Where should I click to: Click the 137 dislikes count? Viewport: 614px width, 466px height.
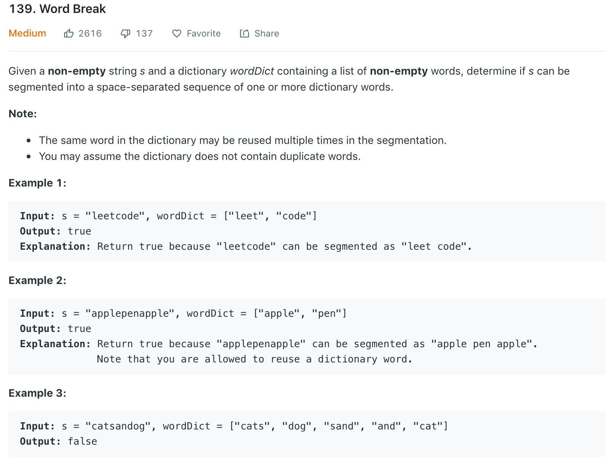coord(144,34)
